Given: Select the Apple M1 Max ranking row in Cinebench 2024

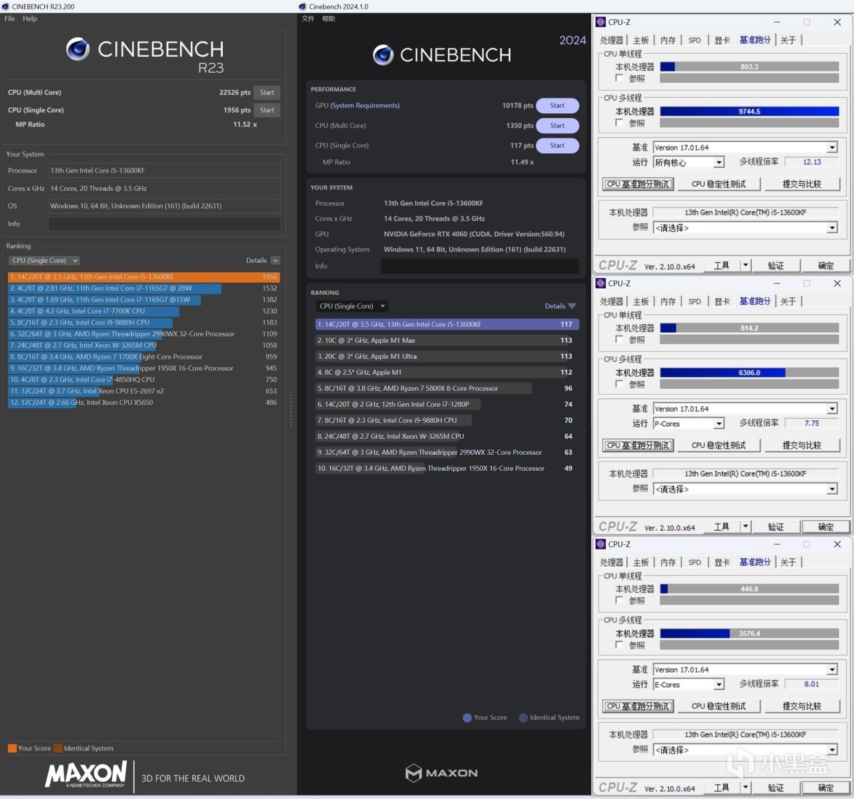Looking at the screenshot, I should pyautogui.click(x=447, y=340).
